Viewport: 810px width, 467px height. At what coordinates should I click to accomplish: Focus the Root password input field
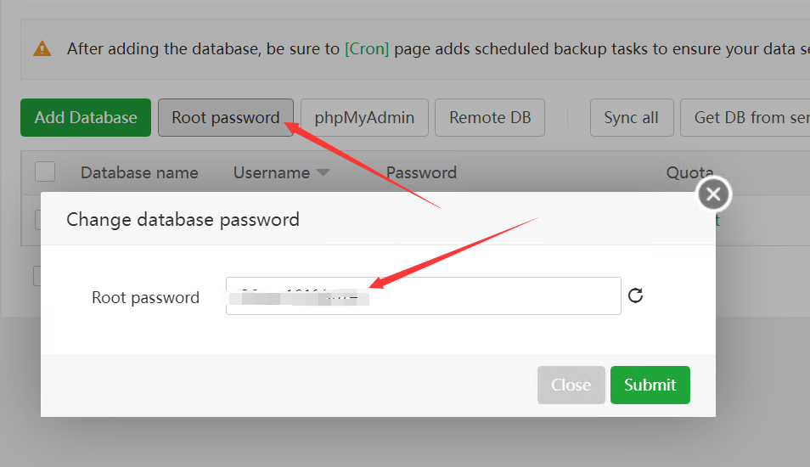[x=424, y=296]
